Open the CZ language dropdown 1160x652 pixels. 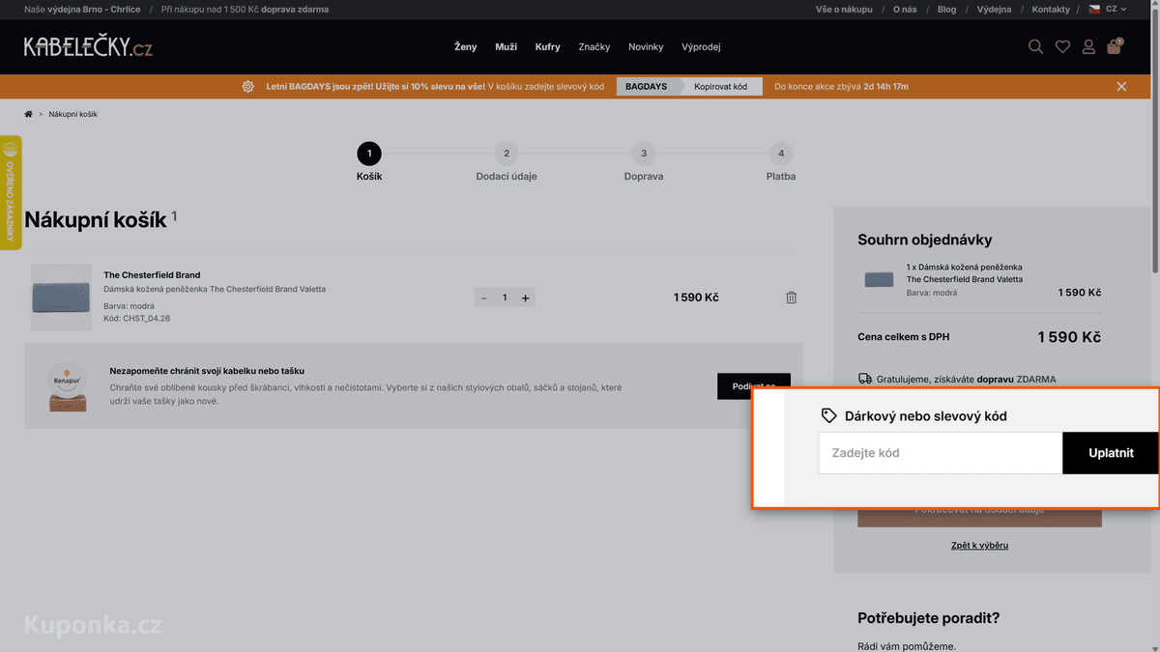pyautogui.click(x=1108, y=9)
